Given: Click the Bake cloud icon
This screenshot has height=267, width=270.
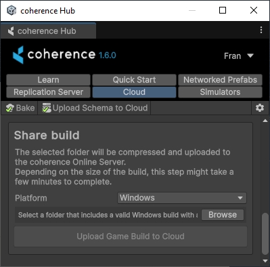Looking at the screenshot, I should (x=9, y=108).
